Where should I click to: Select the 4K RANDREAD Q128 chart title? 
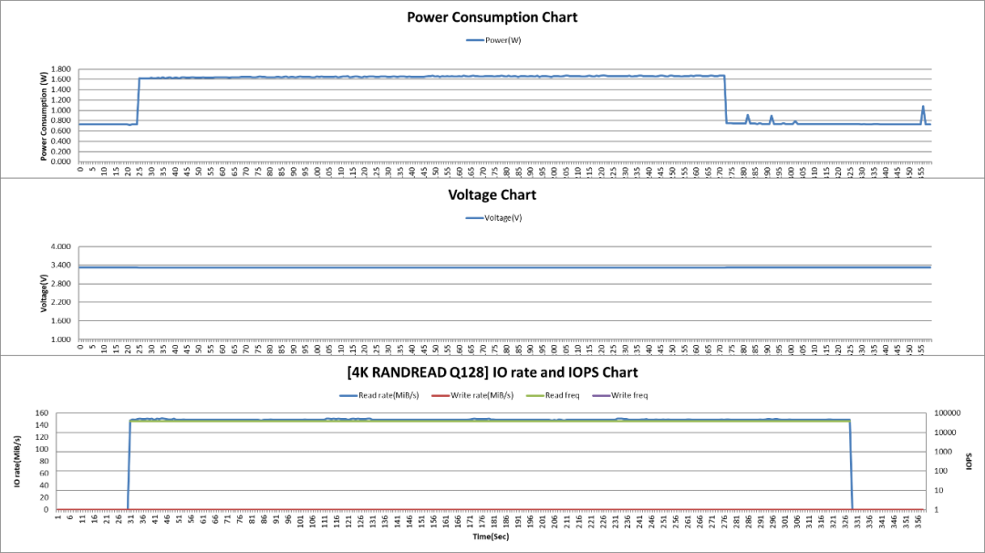coord(492,372)
